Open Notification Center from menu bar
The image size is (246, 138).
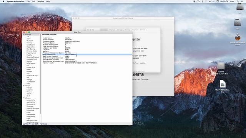[242, 2]
